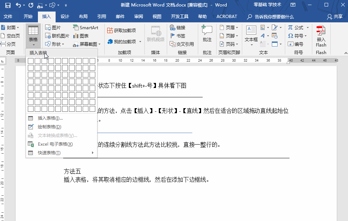348x221 pixels.
Task: Click the right indent marker on ruler
Action: (x=288, y=62)
